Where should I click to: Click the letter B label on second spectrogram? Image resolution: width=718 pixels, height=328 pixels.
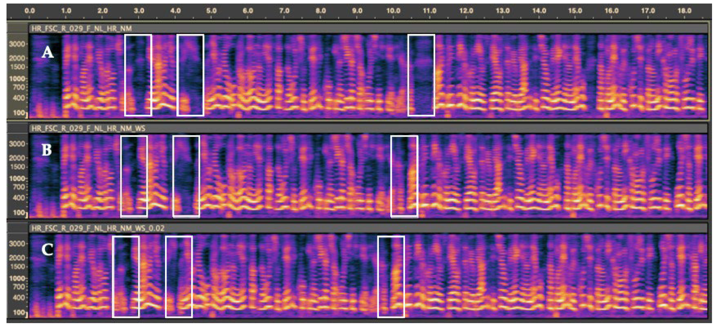[x=47, y=150]
